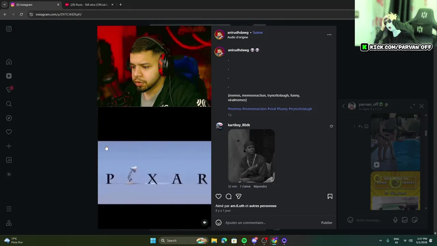The width and height of the screenshot is (437, 246).
Task: Open Reels from the Instagram sidebar
Action: pos(9,76)
